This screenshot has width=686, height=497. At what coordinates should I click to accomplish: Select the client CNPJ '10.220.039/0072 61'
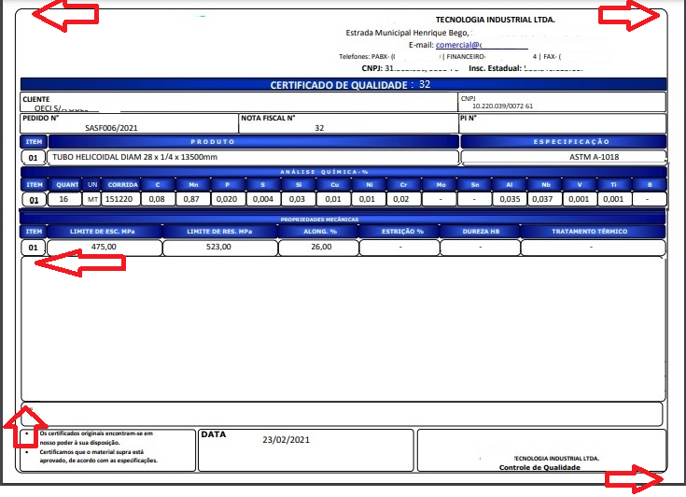point(503,106)
